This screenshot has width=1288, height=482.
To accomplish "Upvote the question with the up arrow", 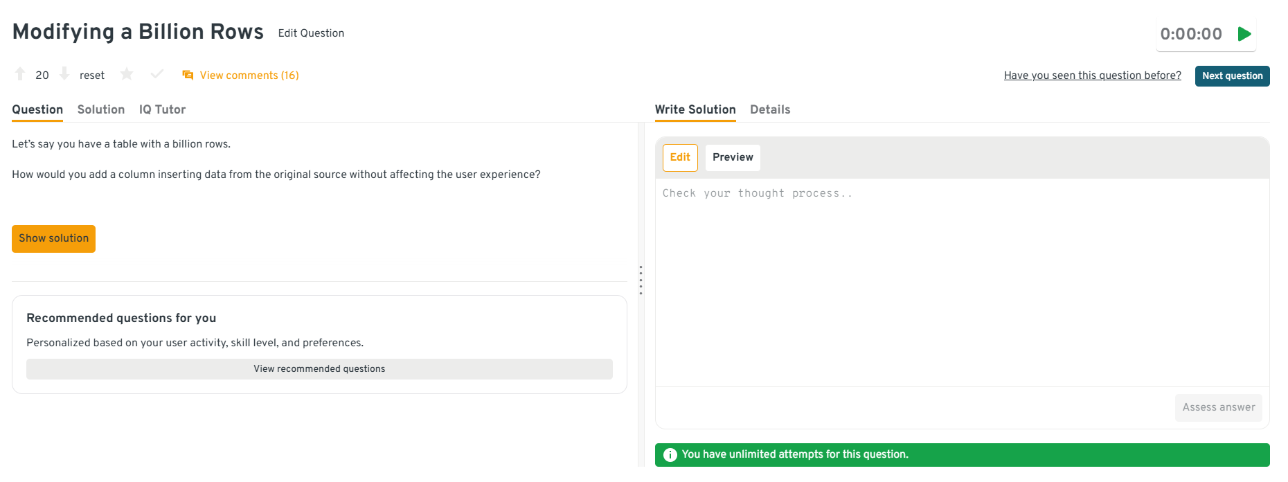I will 20,74.
